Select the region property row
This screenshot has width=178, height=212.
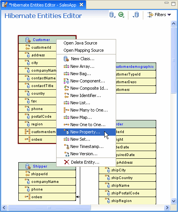pyautogui.click(x=37, y=124)
